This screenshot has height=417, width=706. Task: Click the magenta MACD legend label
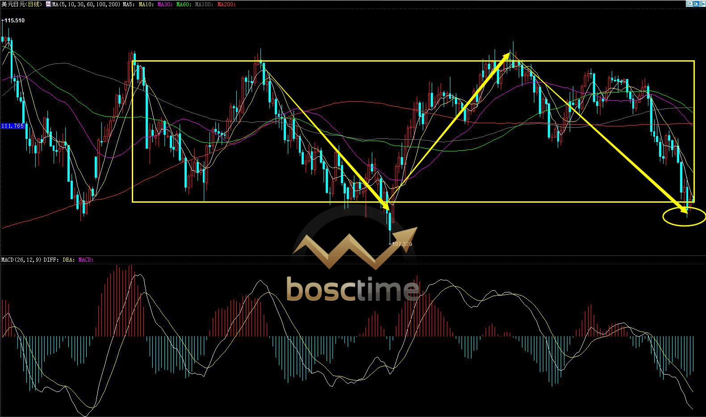(86, 259)
